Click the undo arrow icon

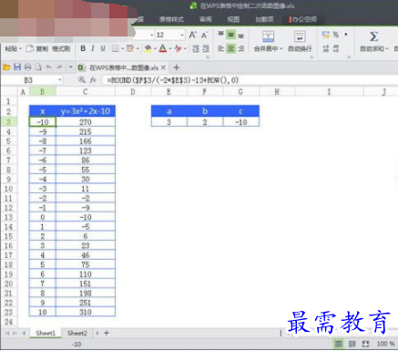pyautogui.click(x=48, y=67)
